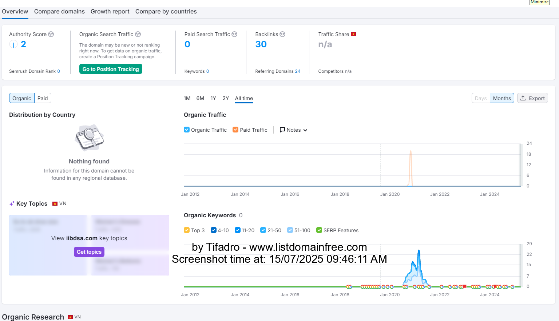Switch to the Growth report tab

click(x=110, y=12)
